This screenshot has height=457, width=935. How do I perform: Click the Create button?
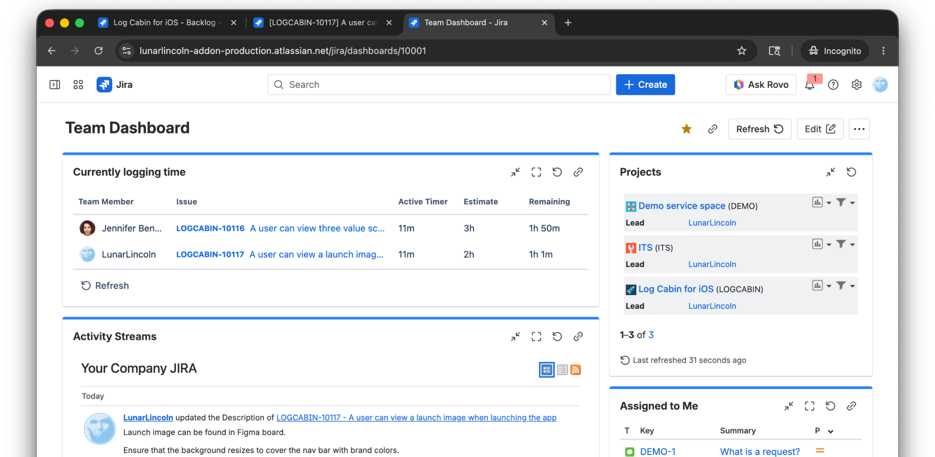(x=645, y=85)
